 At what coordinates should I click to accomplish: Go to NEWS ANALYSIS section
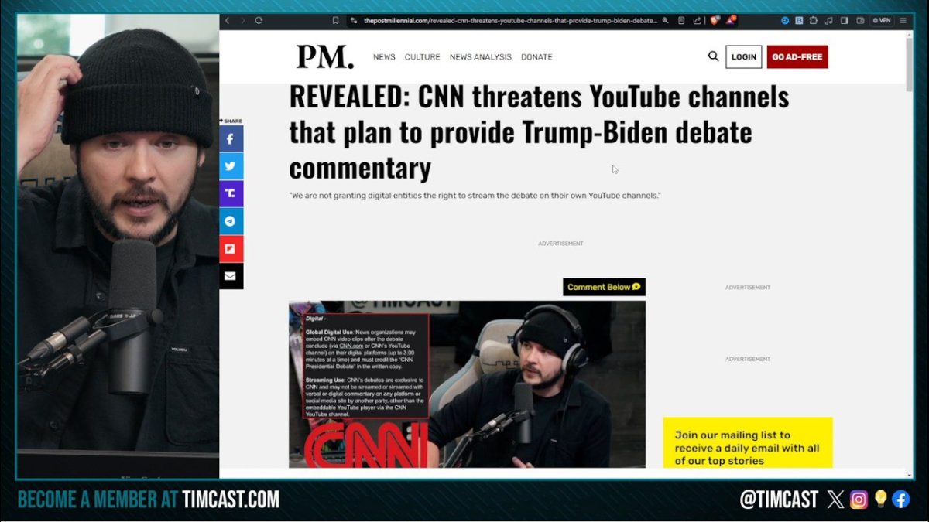(x=480, y=57)
